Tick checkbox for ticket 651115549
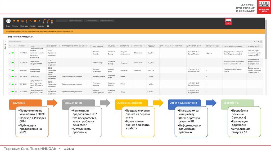Viewport: 271px width, 151px height. [x=10, y=63]
